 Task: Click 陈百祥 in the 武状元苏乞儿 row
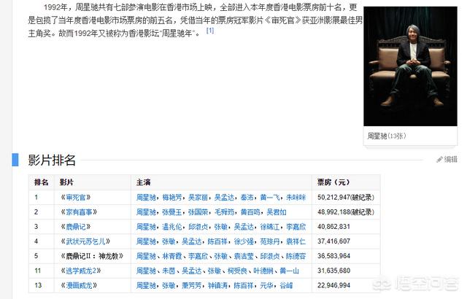pyautogui.click(x=217, y=241)
